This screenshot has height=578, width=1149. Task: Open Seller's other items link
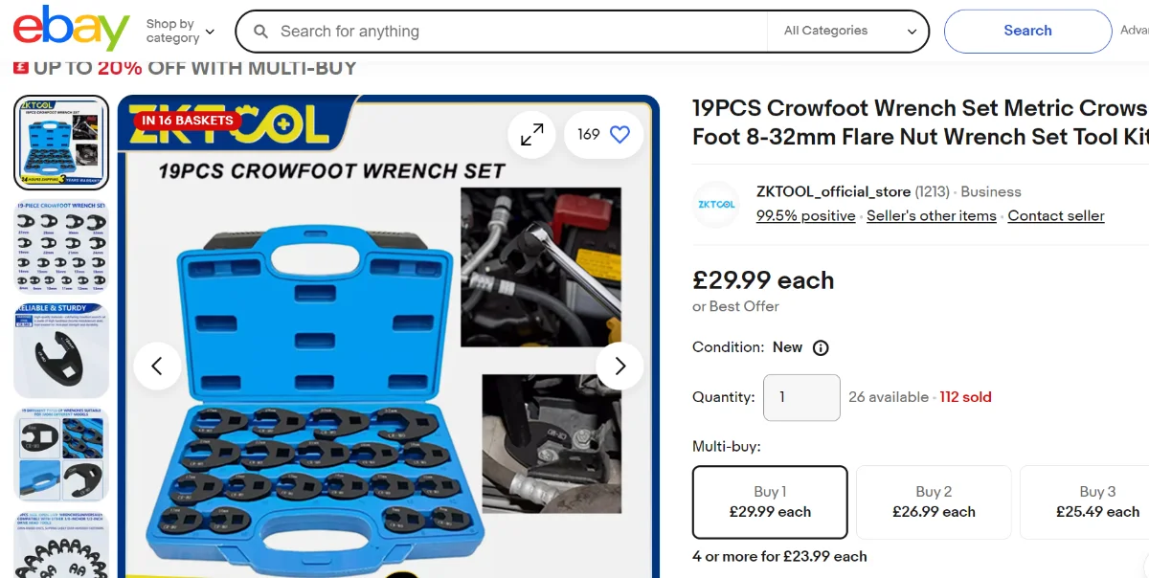click(932, 215)
